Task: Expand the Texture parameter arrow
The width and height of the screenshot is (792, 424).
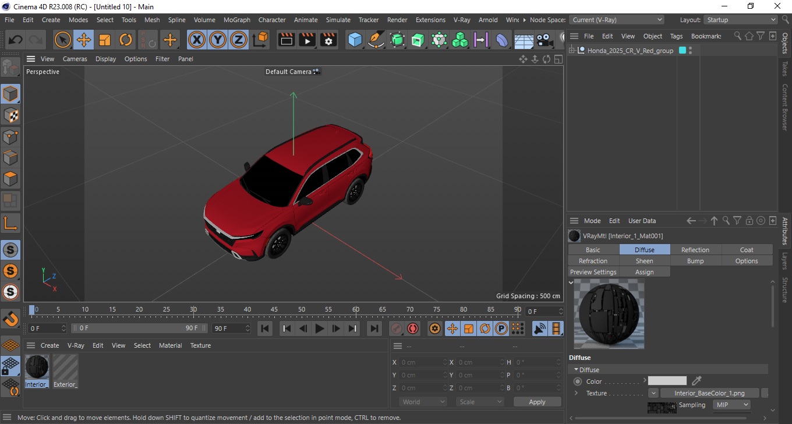Action: pyautogui.click(x=576, y=393)
